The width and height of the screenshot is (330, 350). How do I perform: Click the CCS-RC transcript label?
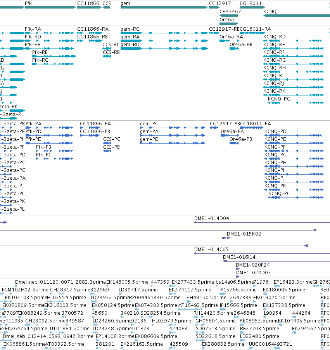click(x=111, y=45)
